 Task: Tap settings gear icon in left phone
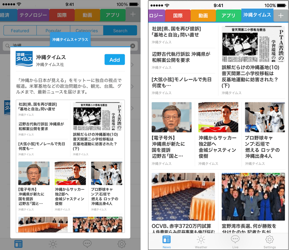pos(121,244)
